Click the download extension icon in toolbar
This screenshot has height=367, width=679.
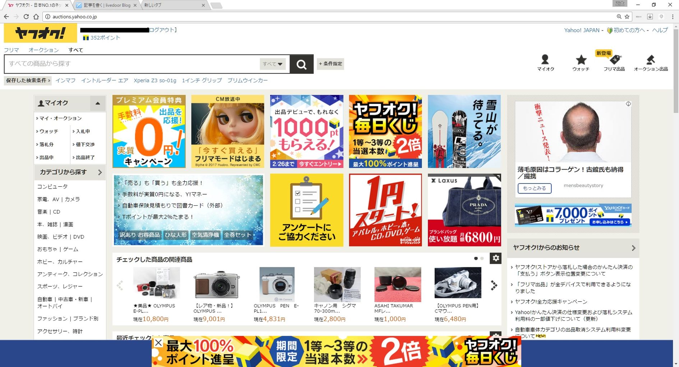pos(650,16)
